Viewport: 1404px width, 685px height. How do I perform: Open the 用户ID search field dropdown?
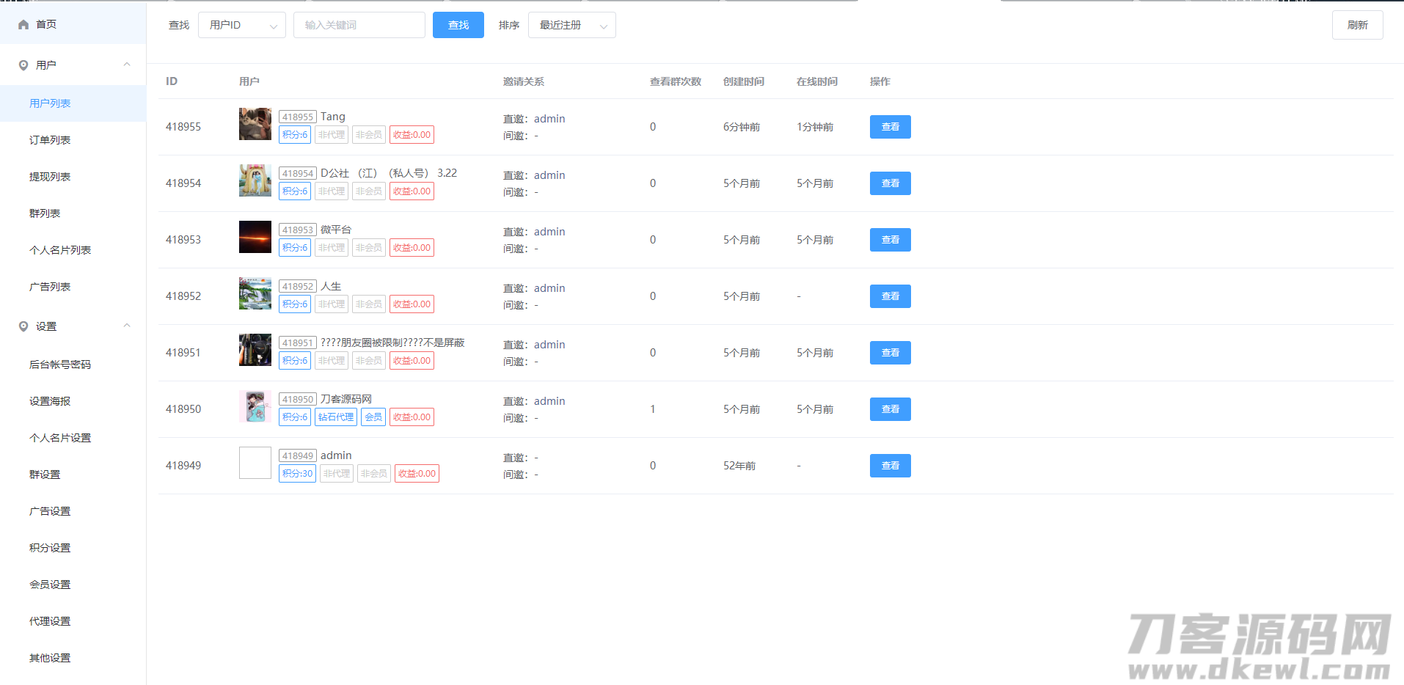point(241,25)
